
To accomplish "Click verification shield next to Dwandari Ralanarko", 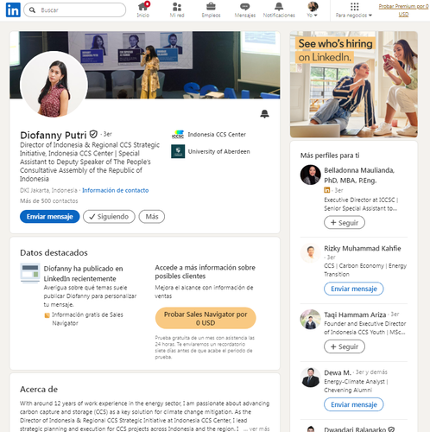I will coord(391,429).
